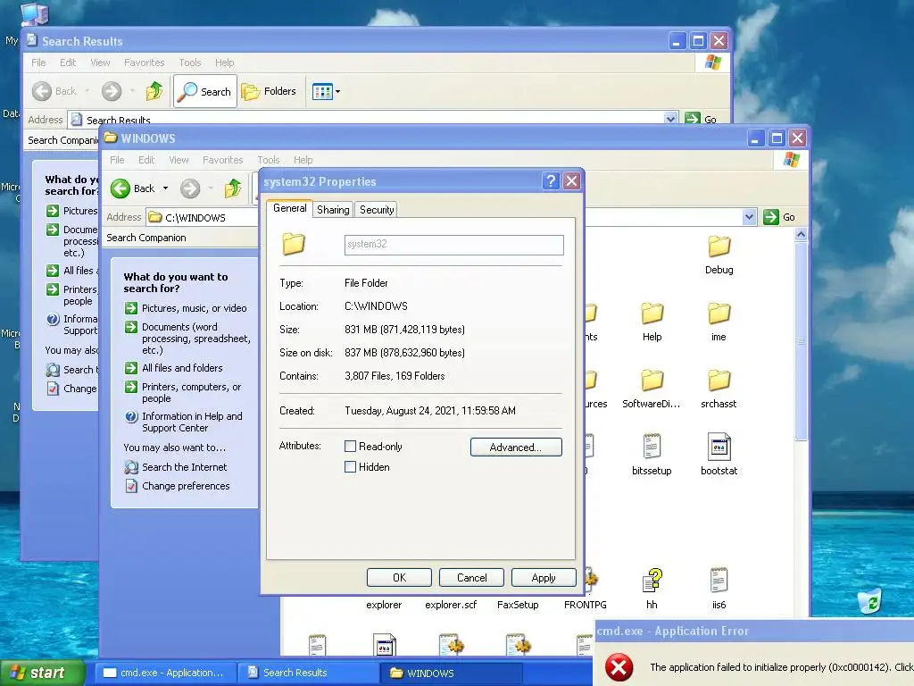
Task: Click the Up folder icon in WINDOWS window
Action: click(233, 188)
